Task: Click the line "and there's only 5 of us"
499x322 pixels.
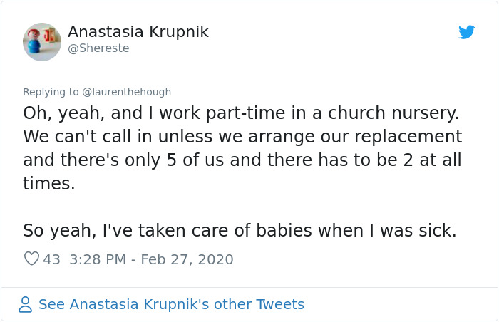Action: 242,160
